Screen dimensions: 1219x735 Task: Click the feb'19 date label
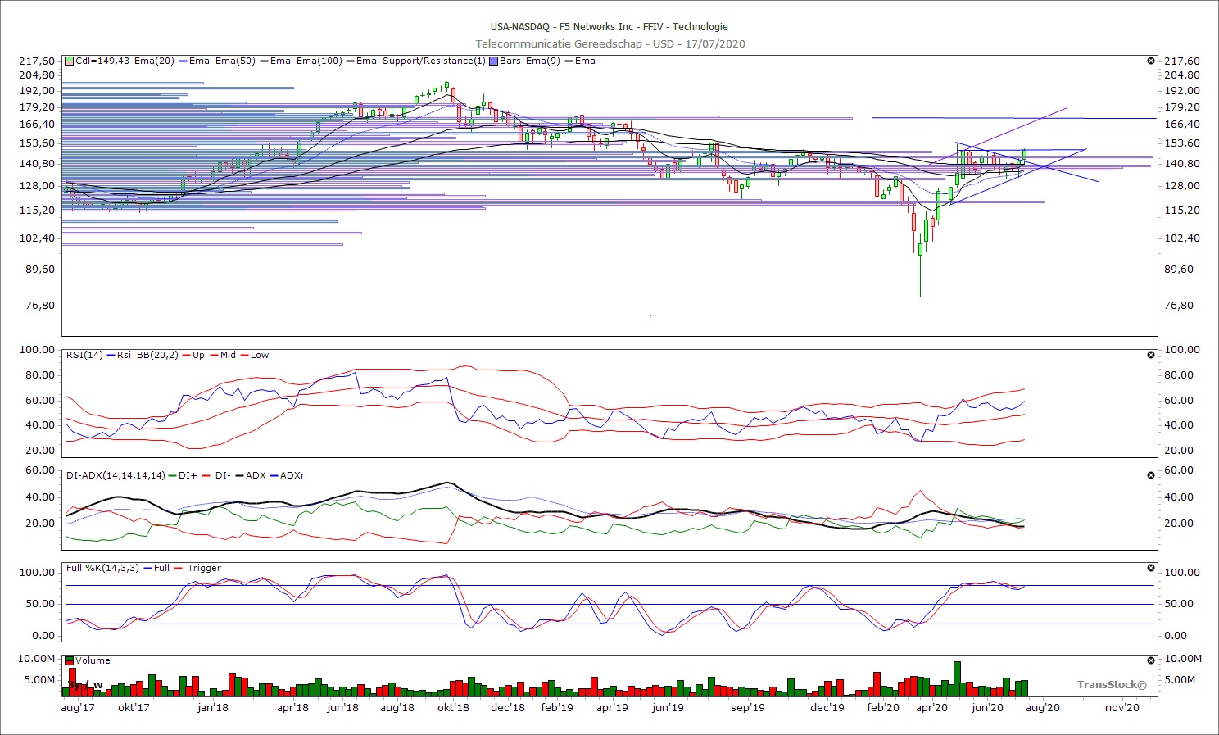tap(557, 708)
